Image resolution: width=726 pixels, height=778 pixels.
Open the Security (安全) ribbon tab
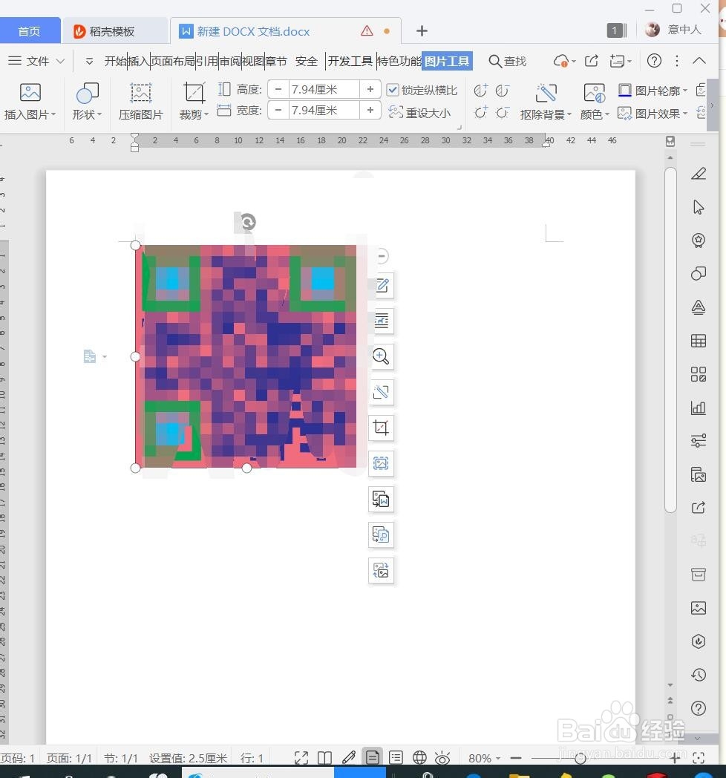(x=306, y=61)
